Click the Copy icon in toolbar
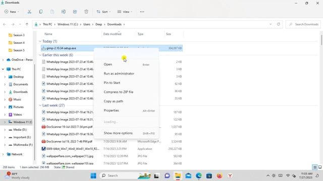 (x=41, y=12)
